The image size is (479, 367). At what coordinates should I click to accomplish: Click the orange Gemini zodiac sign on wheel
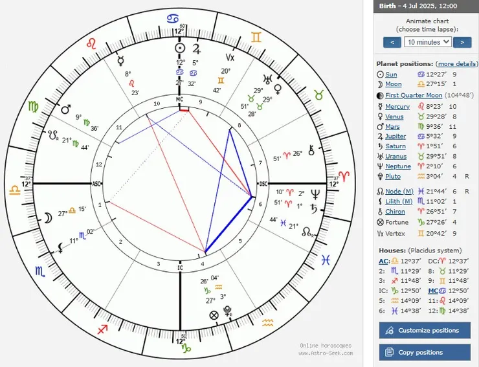click(x=256, y=38)
